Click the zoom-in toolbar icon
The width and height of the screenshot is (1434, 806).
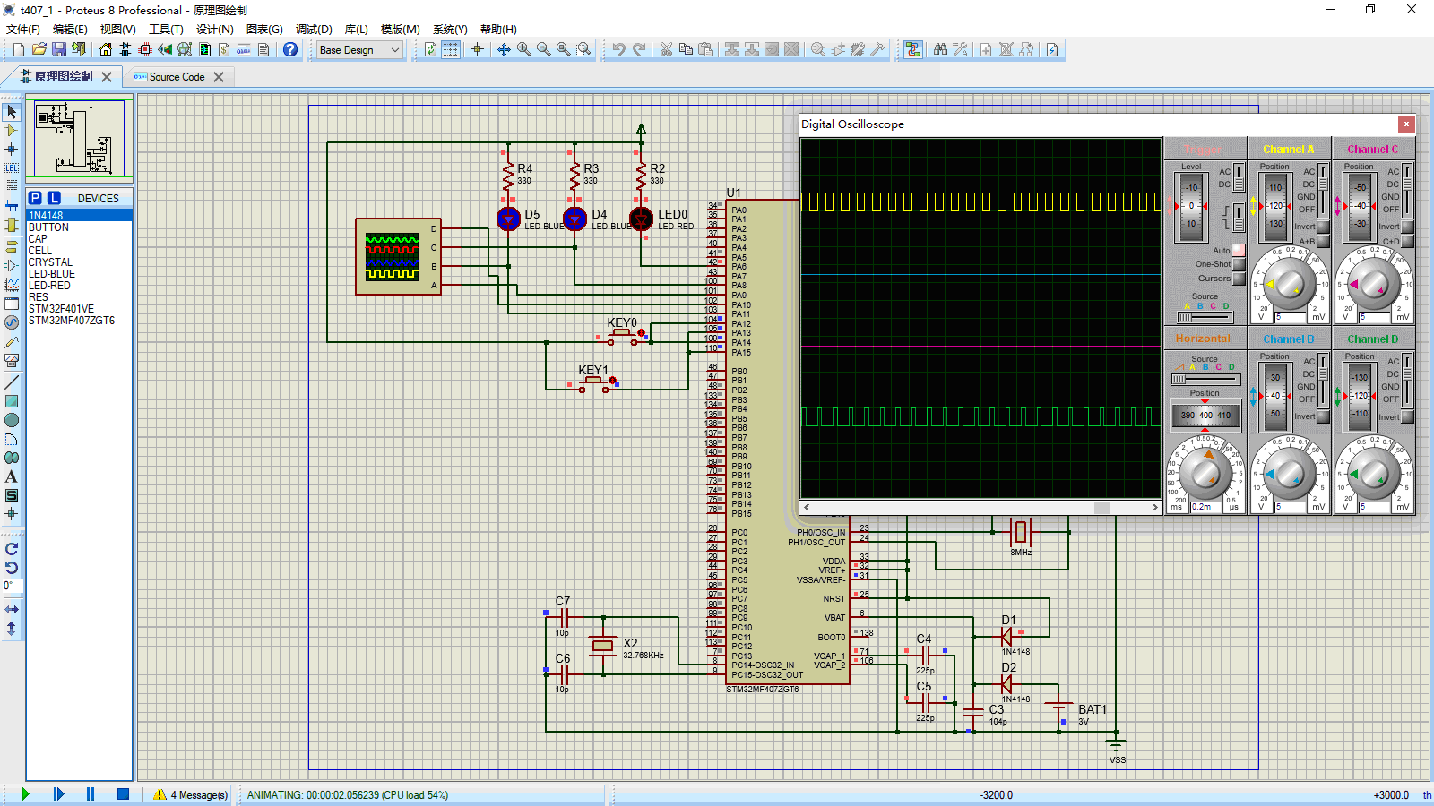pos(523,49)
